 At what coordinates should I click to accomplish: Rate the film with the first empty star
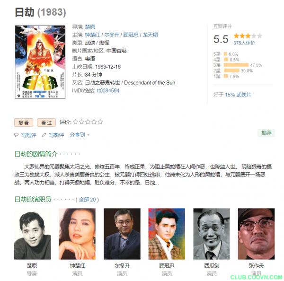coord(76,122)
